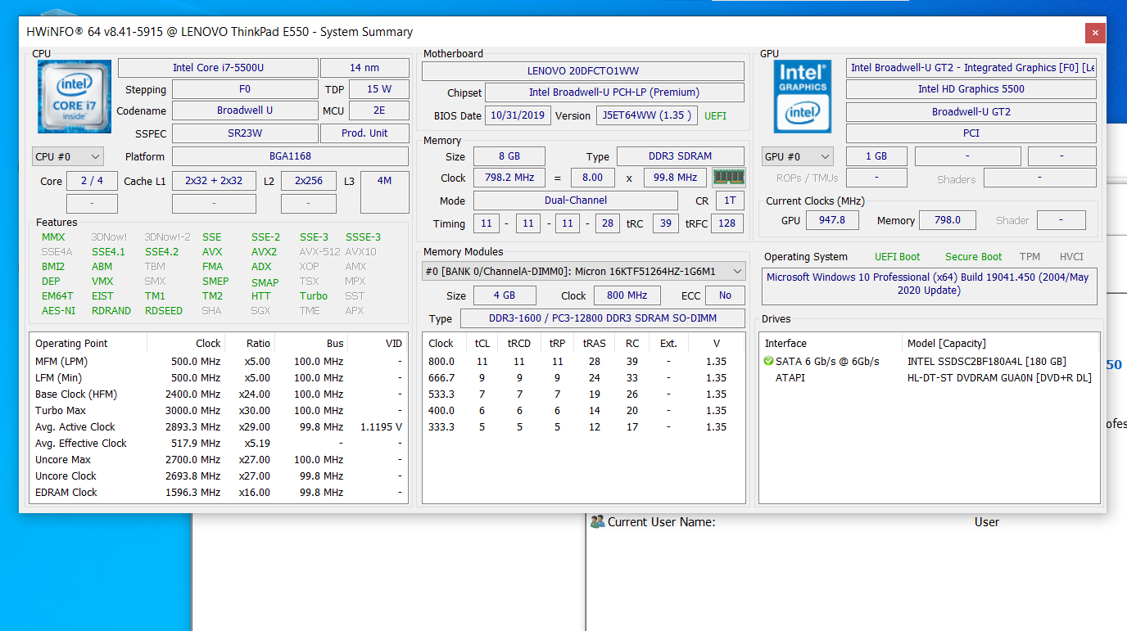Screen dimensions: 1127x631
Task: Click the AVX2 feature flag
Action: [264, 252]
